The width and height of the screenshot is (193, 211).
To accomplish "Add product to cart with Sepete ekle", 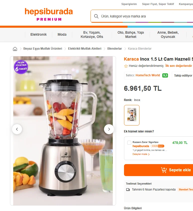I will [x=158, y=170].
